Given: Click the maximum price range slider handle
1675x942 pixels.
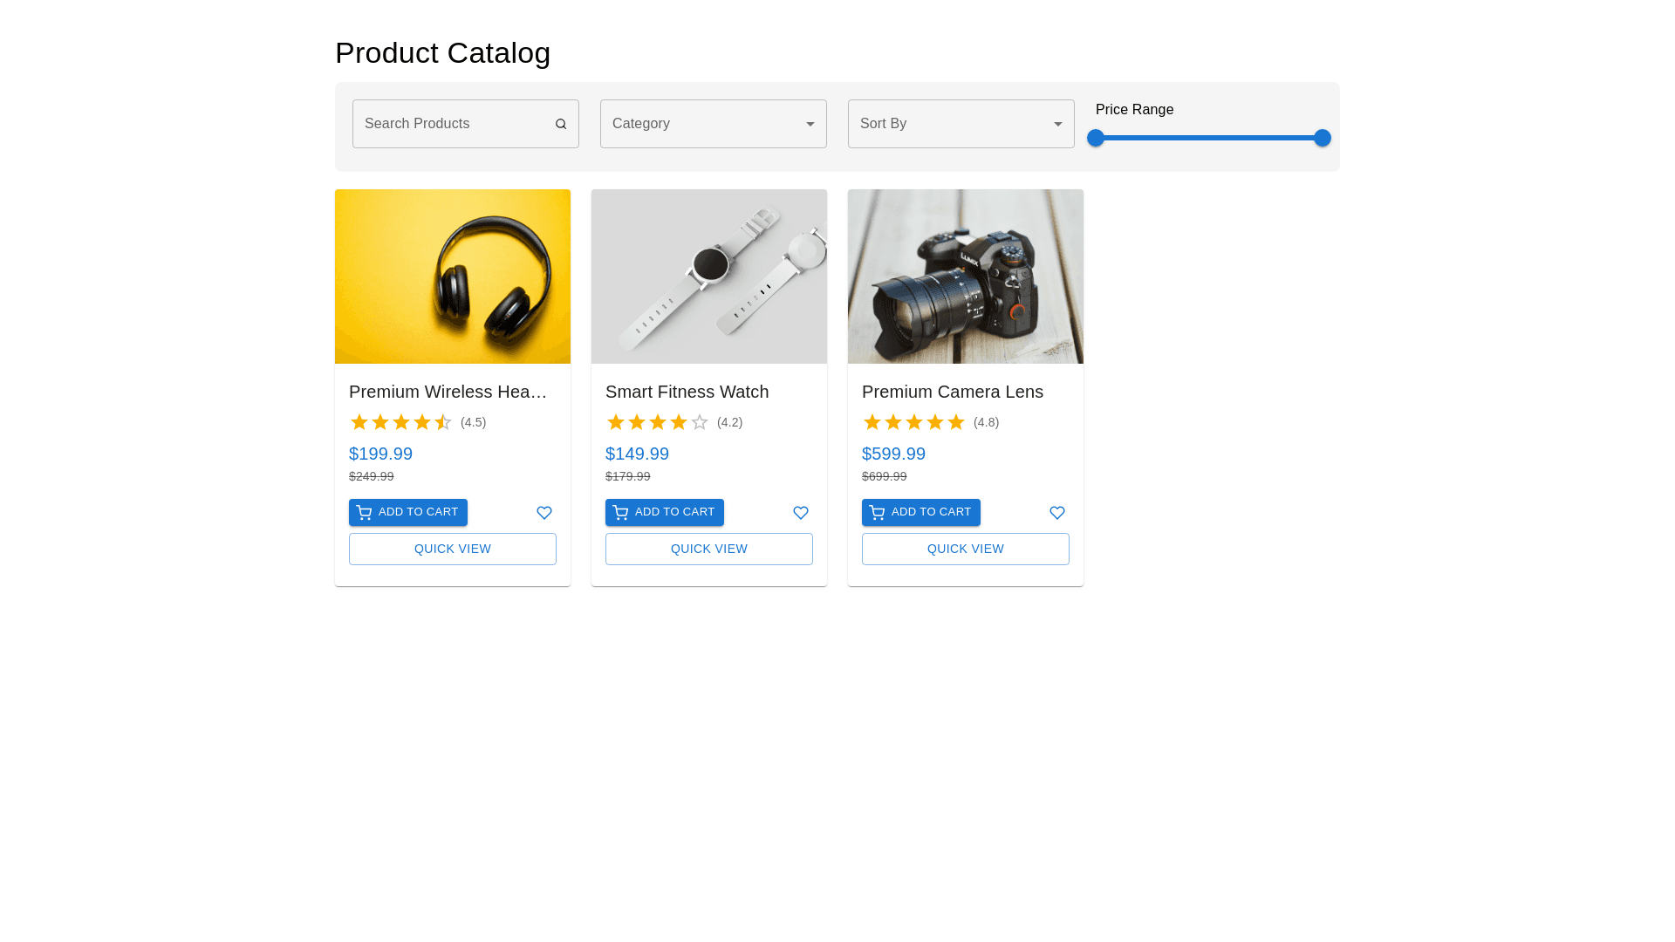Looking at the screenshot, I should click(1323, 138).
